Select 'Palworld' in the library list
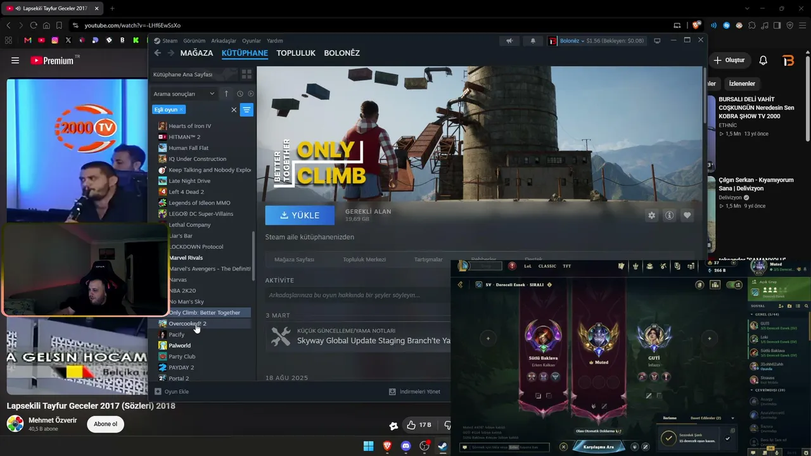The image size is (811, 456). click(179, 346)
